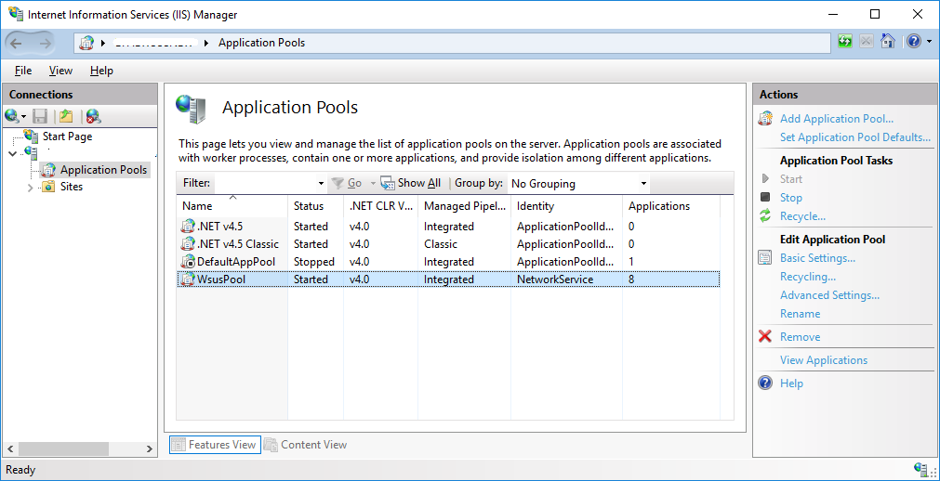Click the Add Application Pool icon
Viewport: 940px width, 481px height.
765,119
